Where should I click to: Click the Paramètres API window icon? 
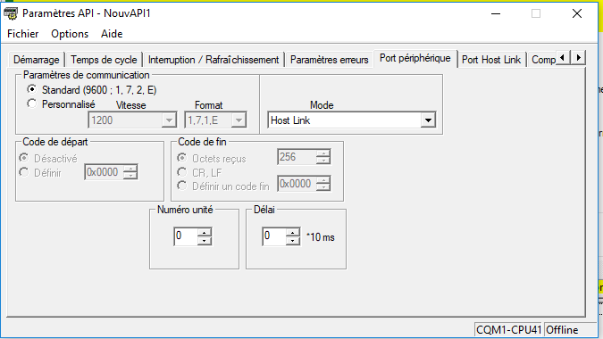tap(11, 13)
